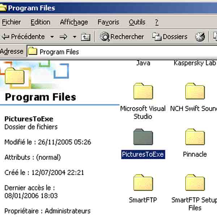
Task: Click the Kaspersky Lab folder label
Action: click(195, 63)
